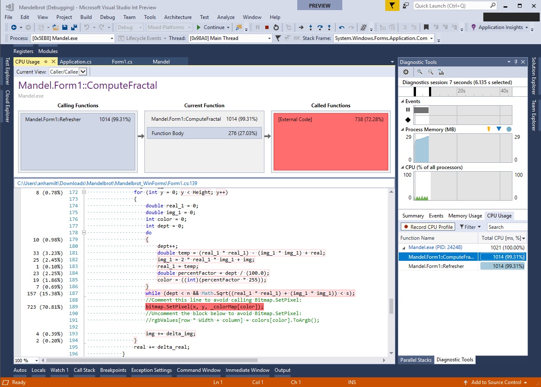Screen dimensions: 541x387
Task: Toggle the yellow GC marker in Process Memory
Action: pos(489,129)
